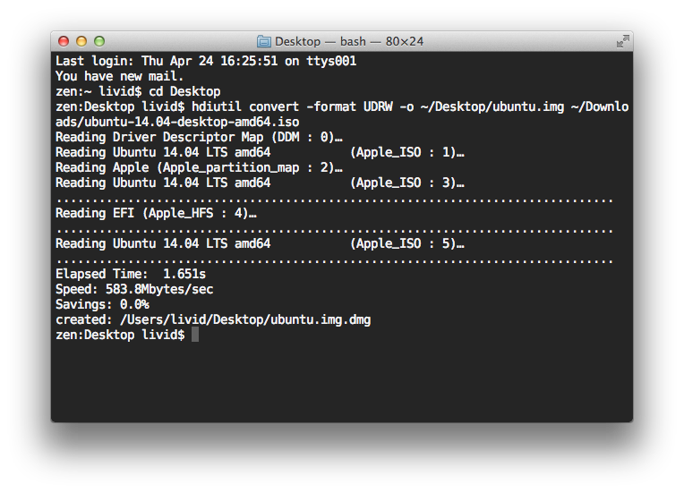Minimize the Terminal using yellow button

[x=81, y=41]
